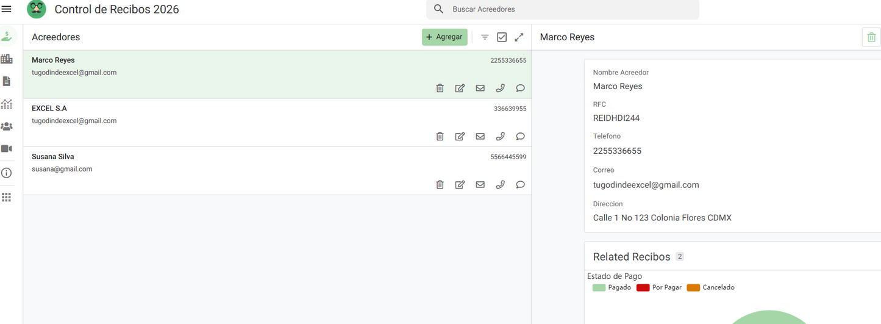Expand the Acreedores list to fullscreen
The image size is (881, 324).
point(519,37)
